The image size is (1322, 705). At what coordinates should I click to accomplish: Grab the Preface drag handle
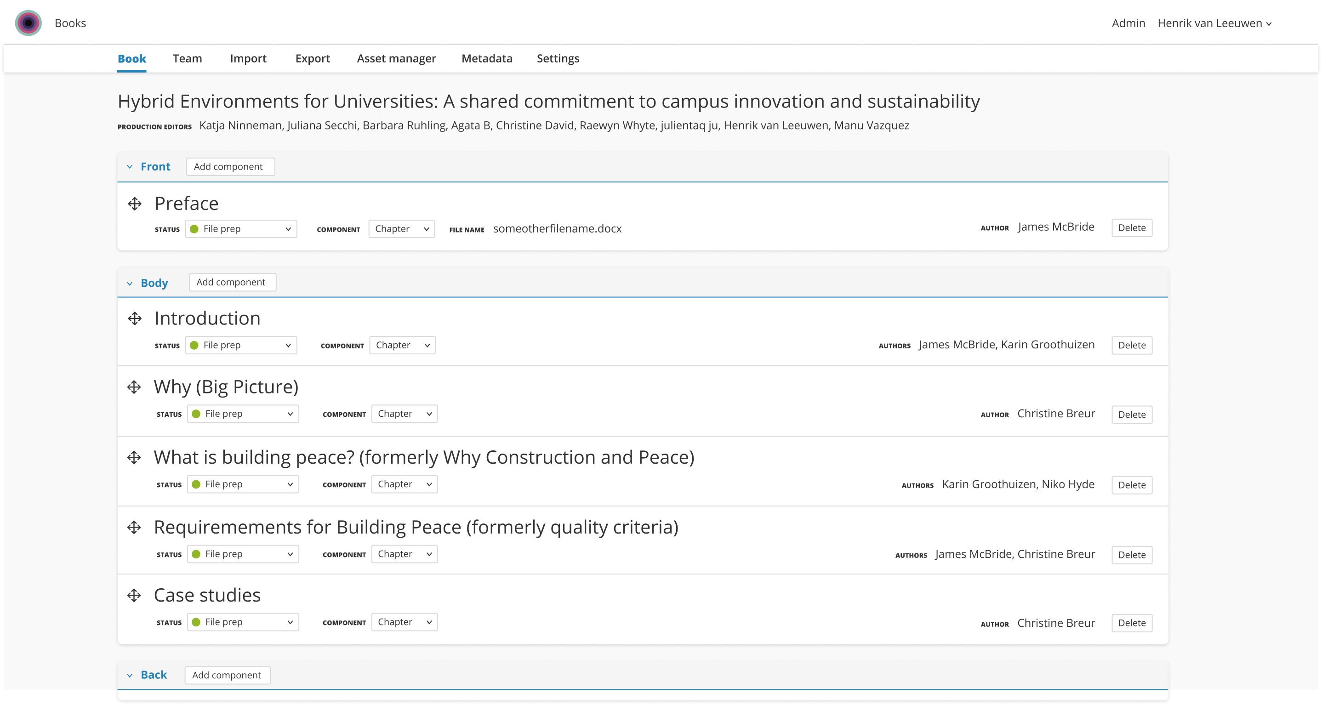[x=135, y=204]
